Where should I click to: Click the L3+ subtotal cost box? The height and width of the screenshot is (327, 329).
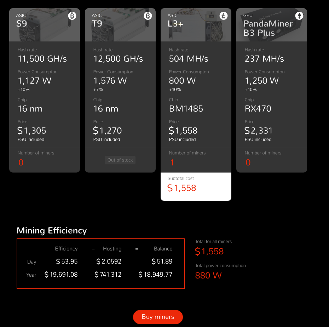pos(196,187)
